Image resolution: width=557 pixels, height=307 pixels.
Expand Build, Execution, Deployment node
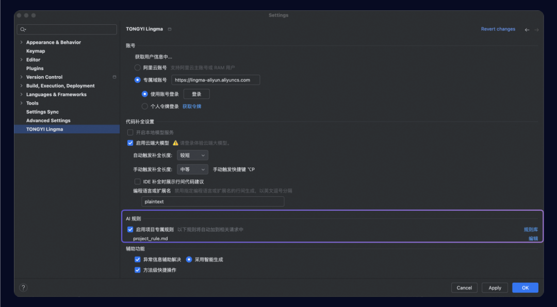click(21, 86)
